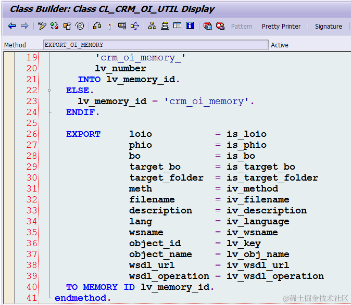This screenshot has width=351, height=305.
Task: Click lv_obj_name on line 37
Action: 258,255
